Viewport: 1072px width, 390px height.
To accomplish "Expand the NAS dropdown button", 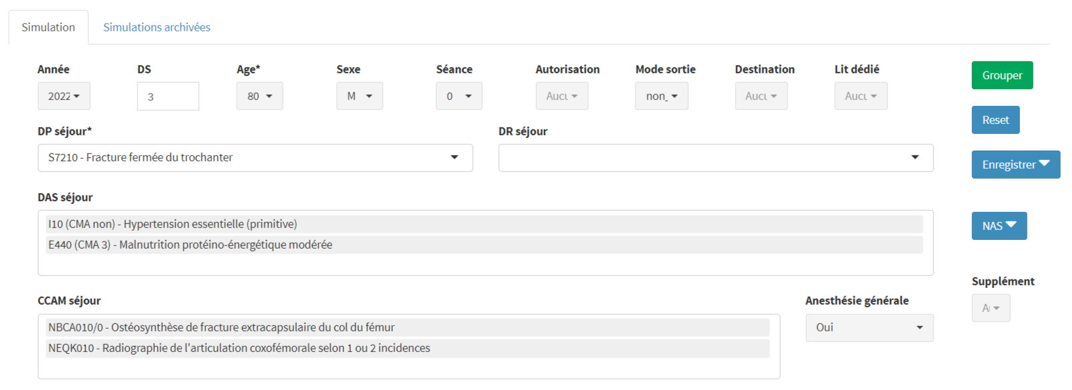I will coord(999,226).
